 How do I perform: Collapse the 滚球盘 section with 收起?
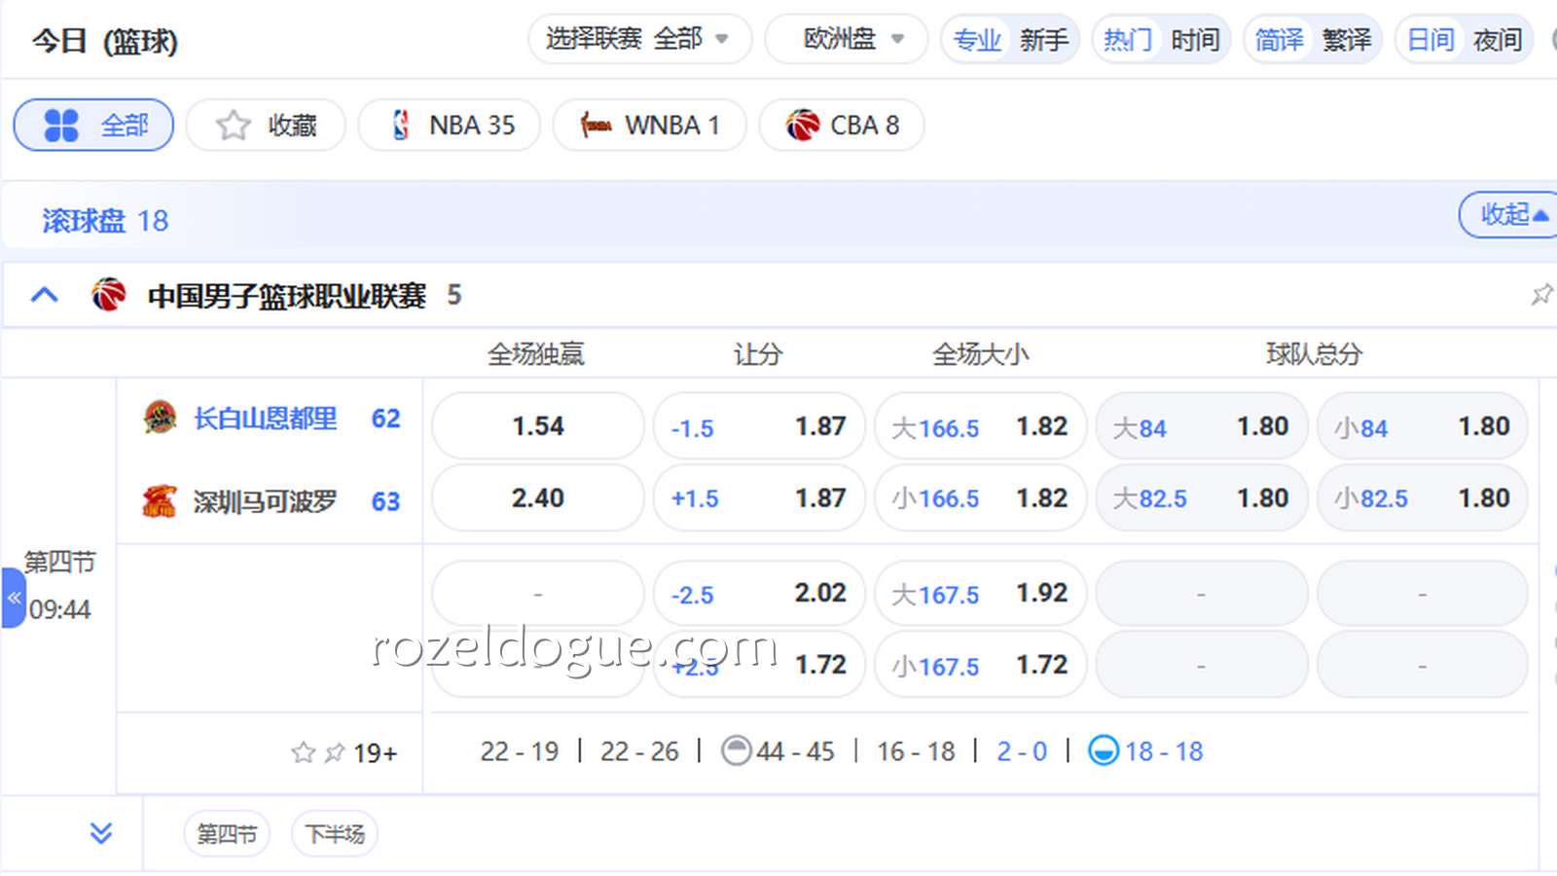click(1510, 214)
